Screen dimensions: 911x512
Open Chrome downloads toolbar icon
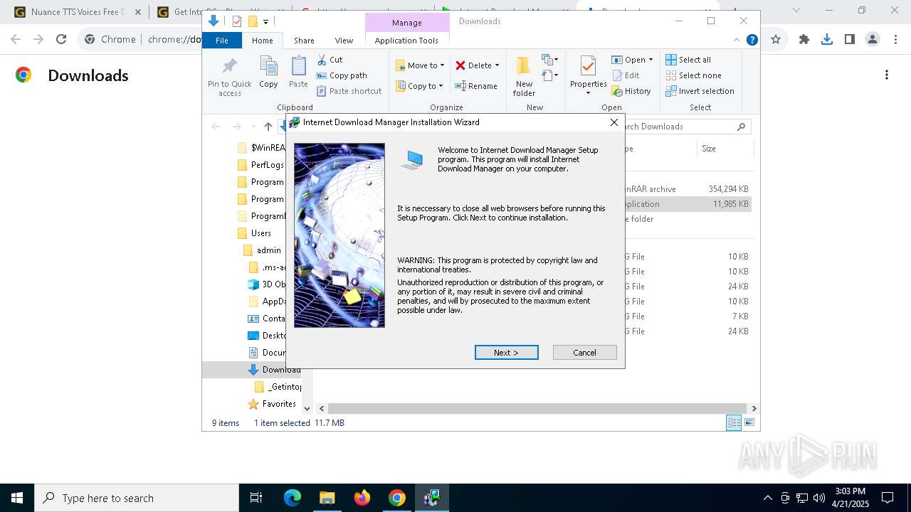pyautogui.click(x=827, y=39)
